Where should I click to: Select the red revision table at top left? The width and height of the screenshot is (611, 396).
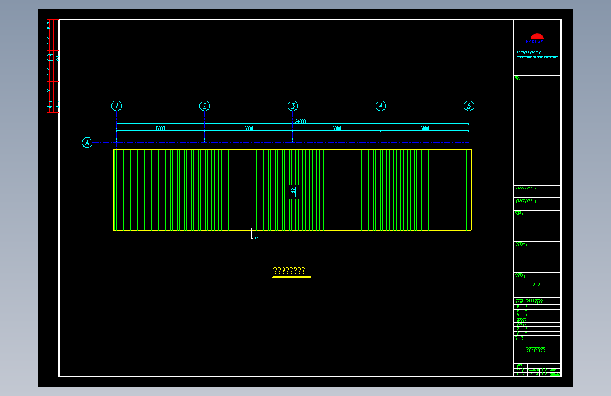point(53,66)
